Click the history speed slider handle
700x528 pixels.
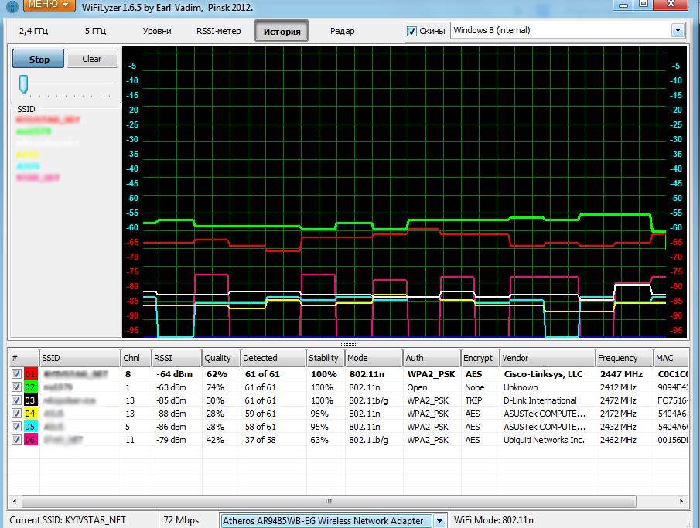[23, 84]
